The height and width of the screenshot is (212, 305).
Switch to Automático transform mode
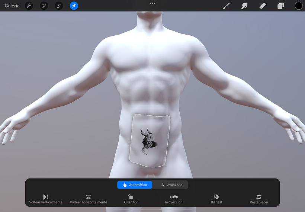(135, 185)
